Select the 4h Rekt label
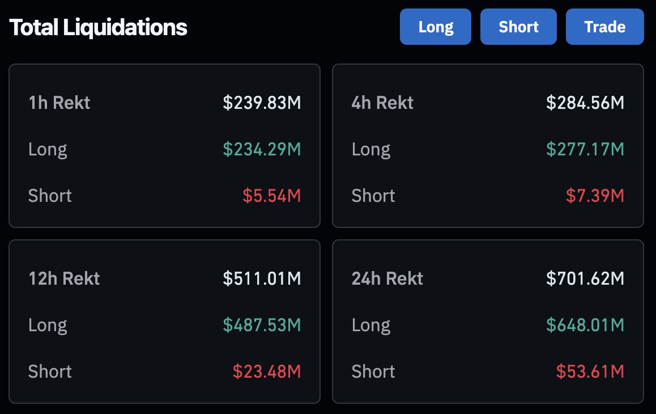The height and width of the screenshot is (414, 656). click(382, 103)
